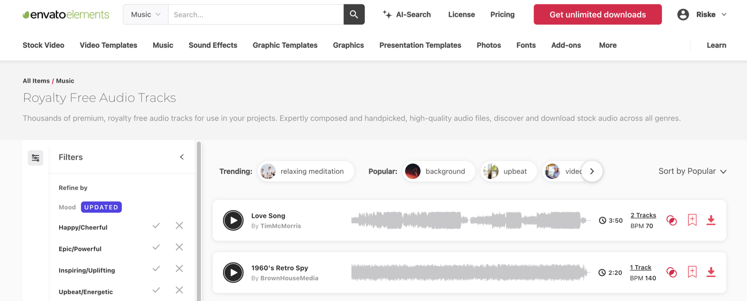The image size is (747, 301).
Task: Bookmark the 1960's Retro Spy track
Action: (692, 272)
